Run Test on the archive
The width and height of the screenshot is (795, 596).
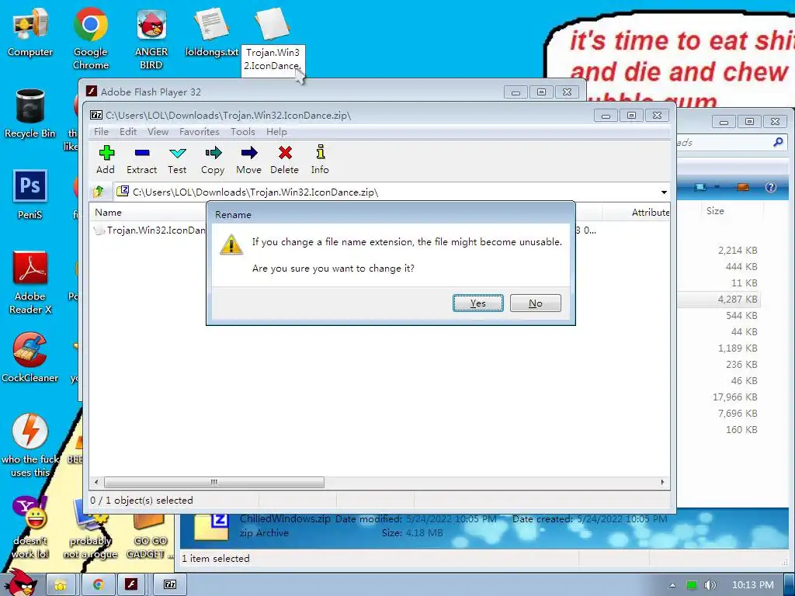click(x=177, y=160)
